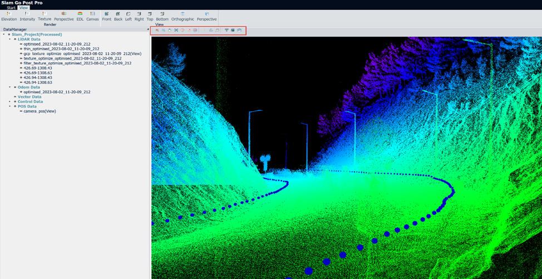Select the 426.94-1308.63 tile entry
542x279 pixels.
coord(38,82)
